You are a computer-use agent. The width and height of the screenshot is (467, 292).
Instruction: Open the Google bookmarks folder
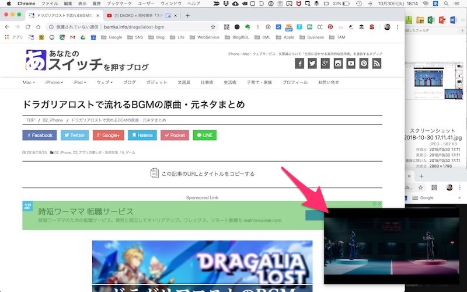point(111,37)
